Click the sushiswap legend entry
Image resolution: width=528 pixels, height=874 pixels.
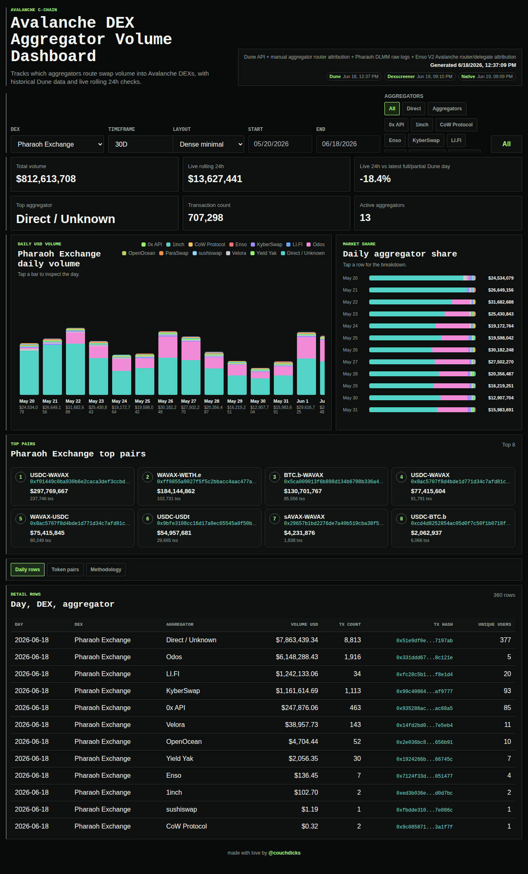click(x=207, y=253)
